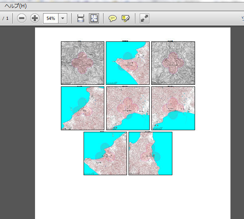Select the middle-row left coastal map

tap(82, 108)
